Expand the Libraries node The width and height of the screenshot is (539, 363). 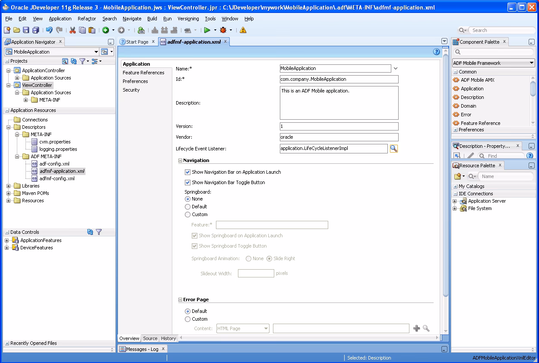(8, 186)
